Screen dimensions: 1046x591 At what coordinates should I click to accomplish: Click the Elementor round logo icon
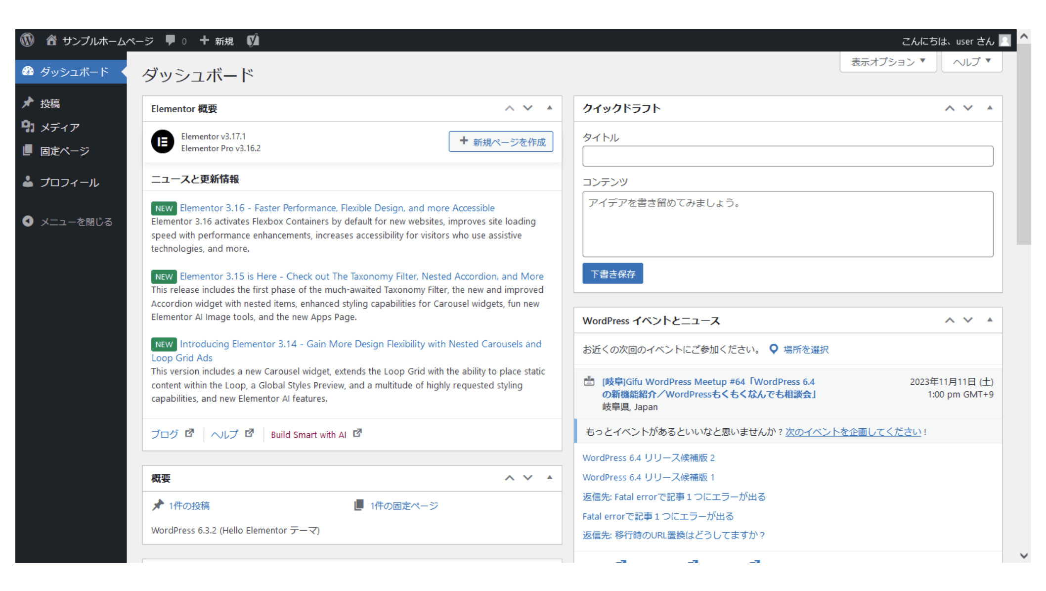click(x=163, y=142)
